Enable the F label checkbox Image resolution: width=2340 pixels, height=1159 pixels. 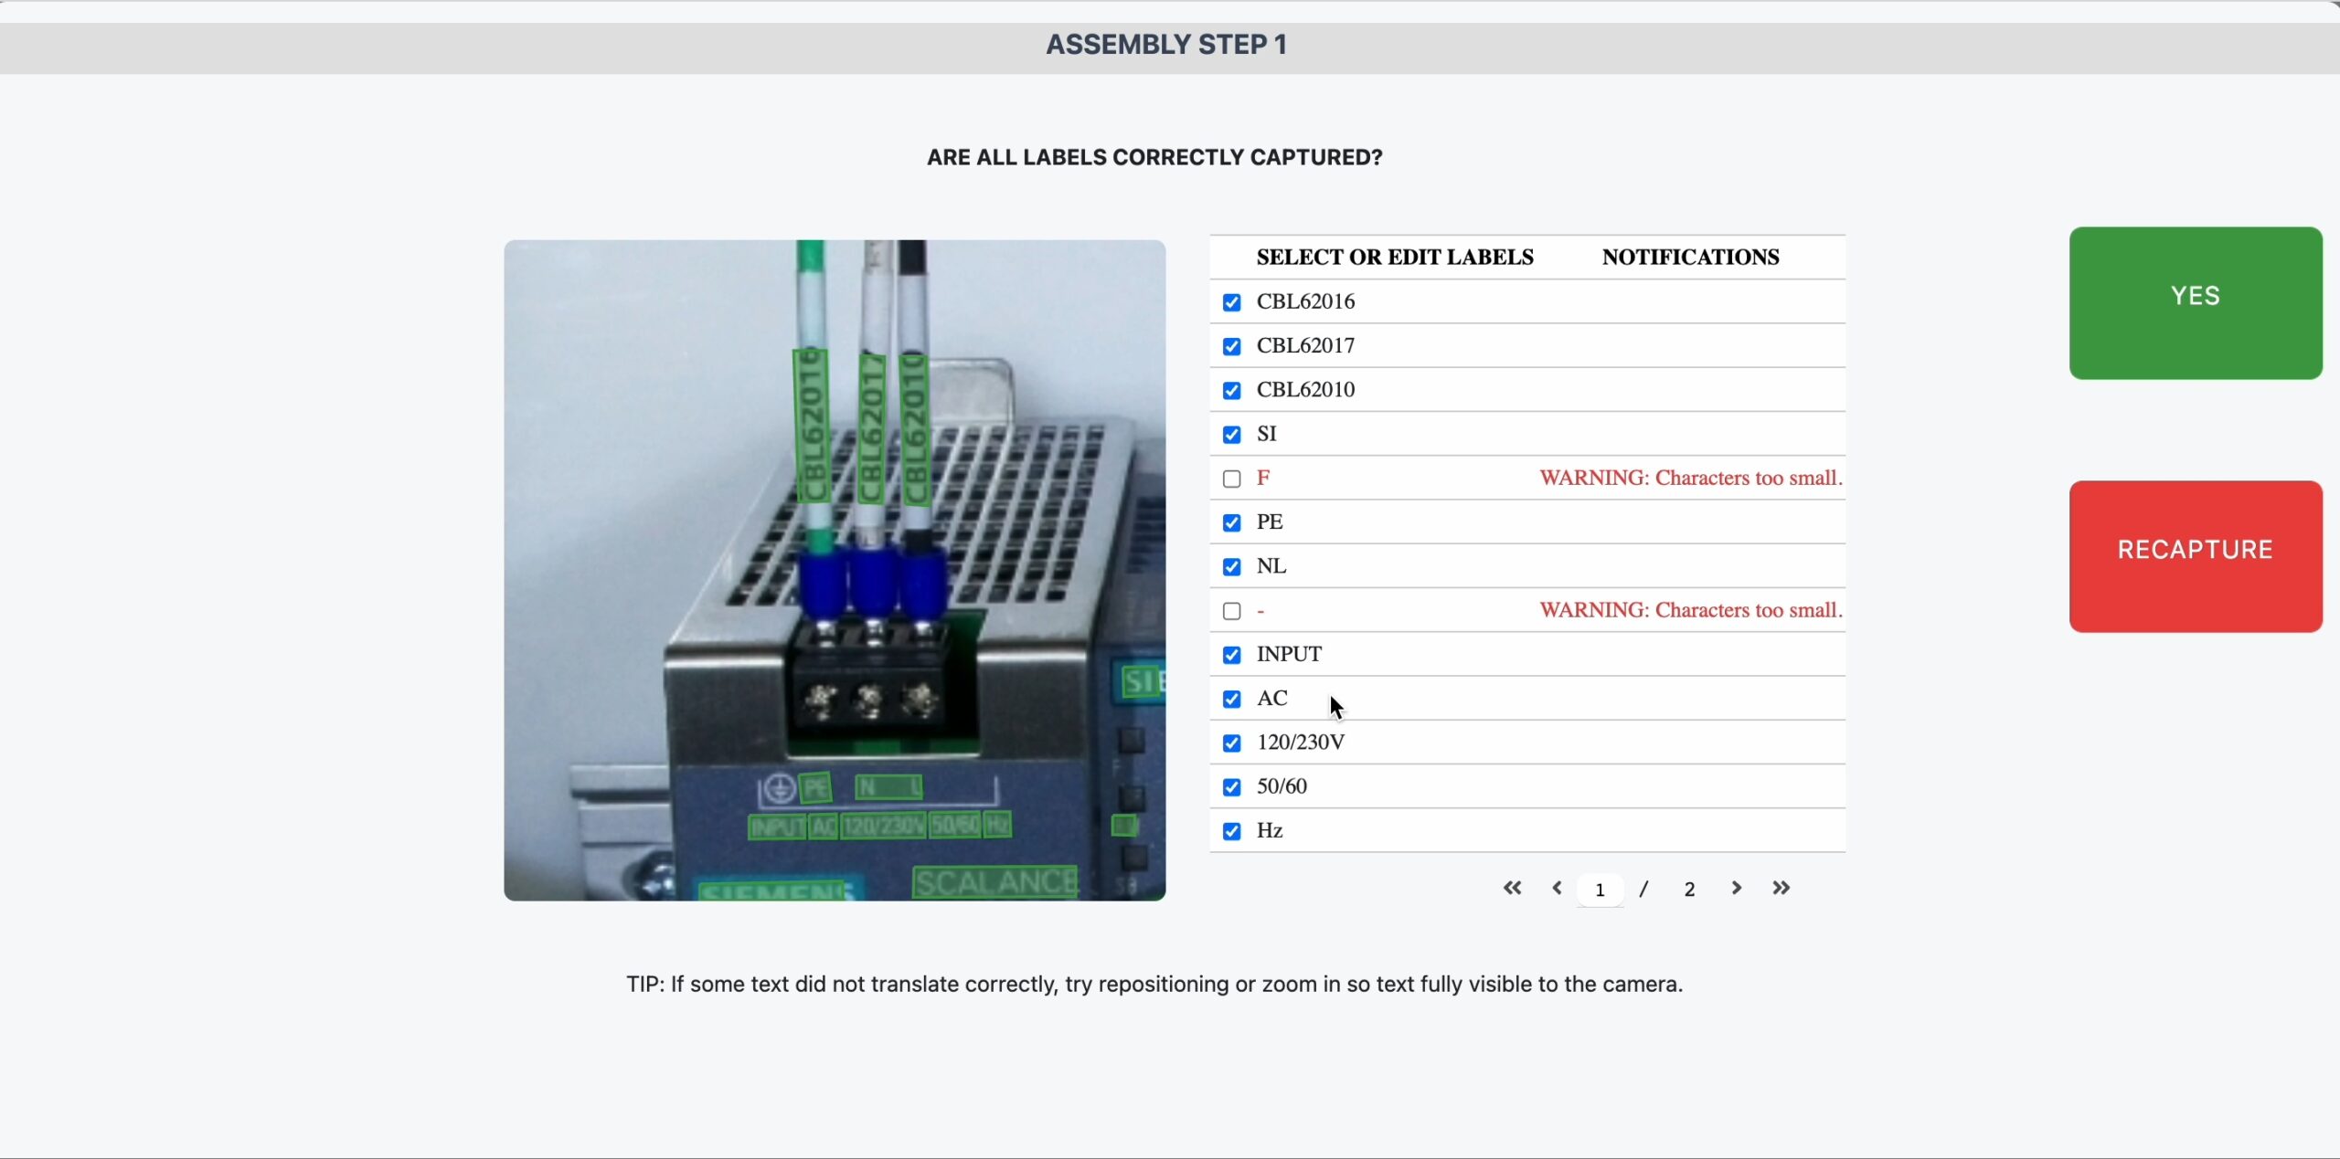(1231, 479)
